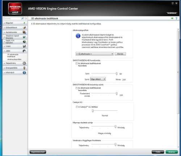Click the Mentés save button
The width and height of the screenshot is (181, 156).
(x=120, y=54)
